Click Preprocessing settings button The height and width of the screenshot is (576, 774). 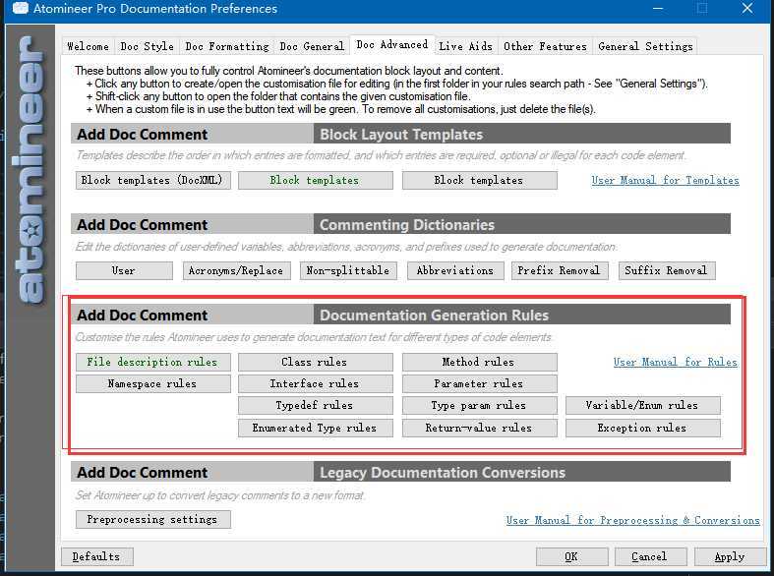(x=153, y=519)
